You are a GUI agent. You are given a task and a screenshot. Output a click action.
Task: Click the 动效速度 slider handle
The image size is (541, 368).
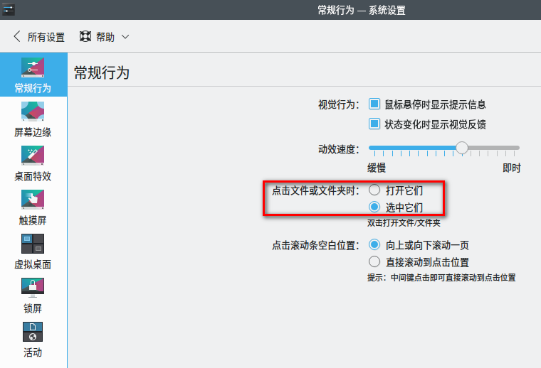point(462,148)
